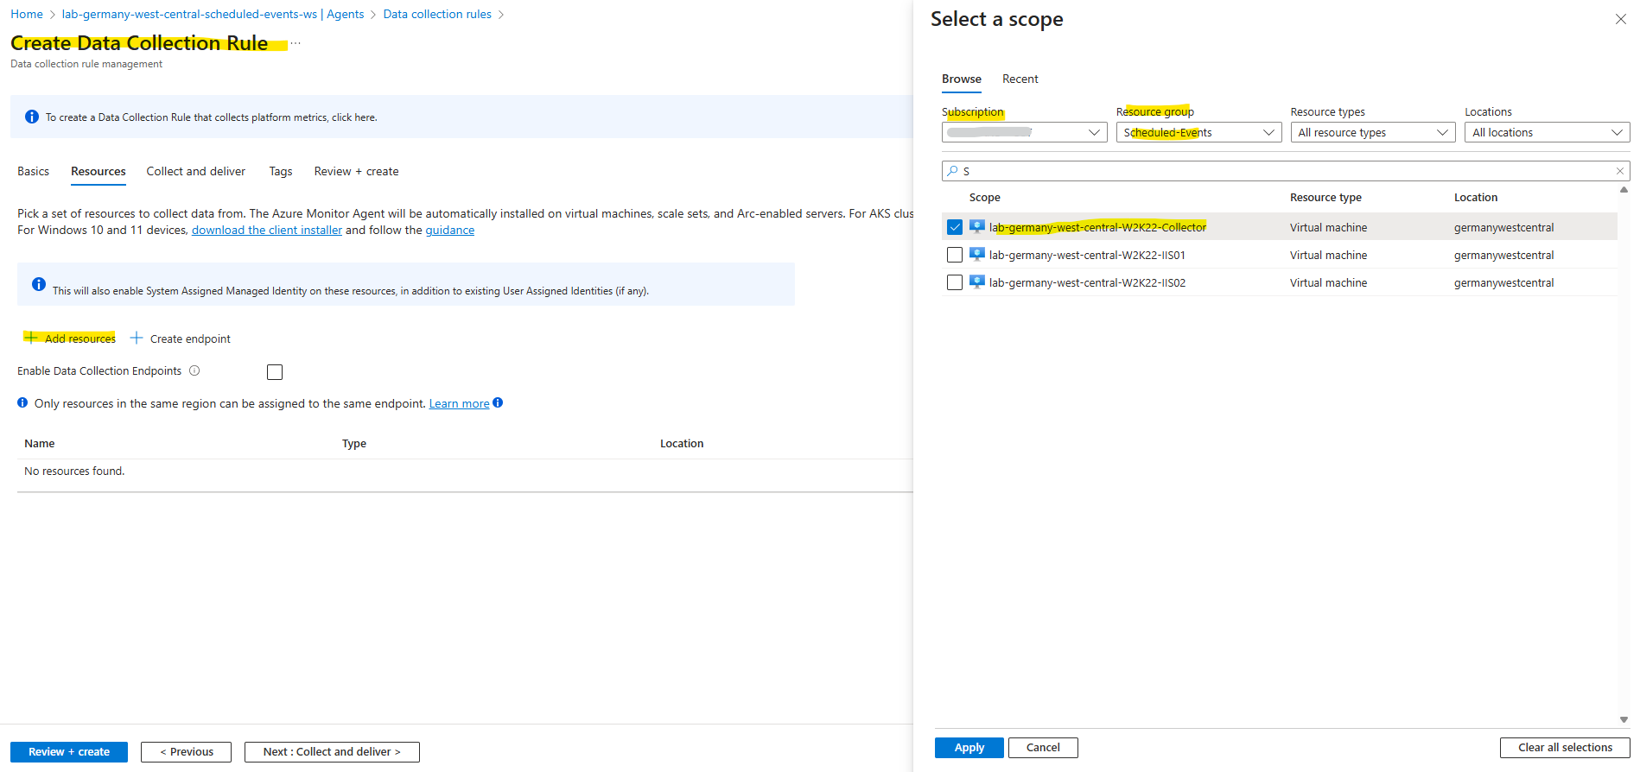Image resolution: width=1640 pixels, height=772 pixels.
Task: Open the Learn more link
Action: click(x=460, y=403)
